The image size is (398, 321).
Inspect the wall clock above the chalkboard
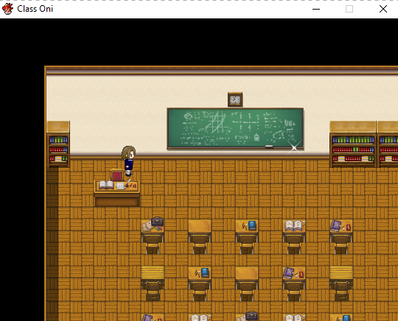[235, 99]
